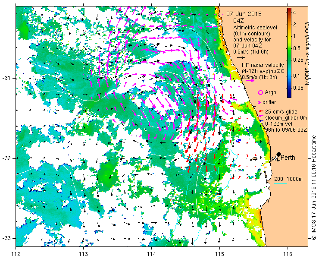Click the magenta Argo circle symbol
The height and width of the screenshot is (259, 319).
pos(260,93)
